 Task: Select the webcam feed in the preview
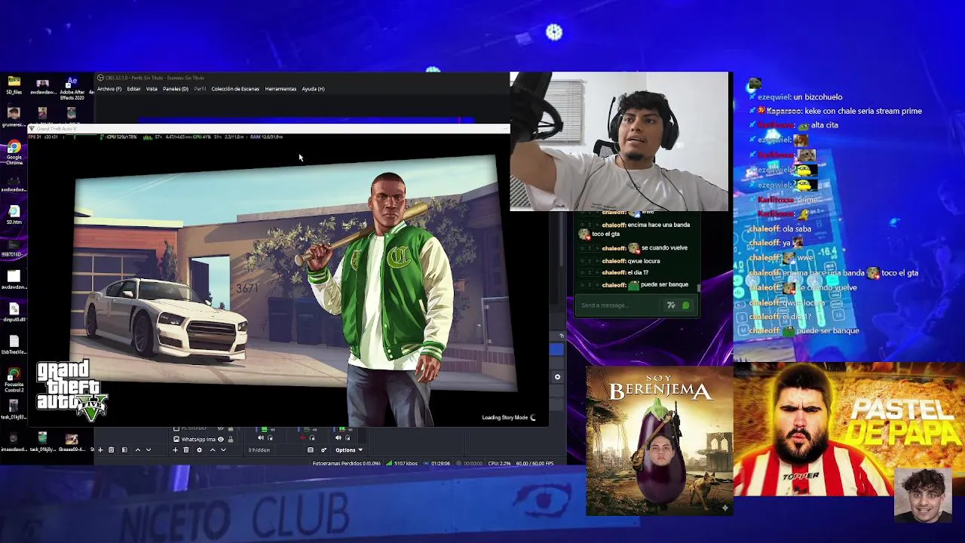point(619,142)
